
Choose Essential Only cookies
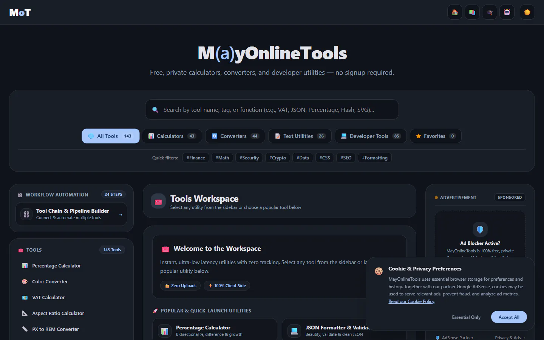click(x=466, y=317)
